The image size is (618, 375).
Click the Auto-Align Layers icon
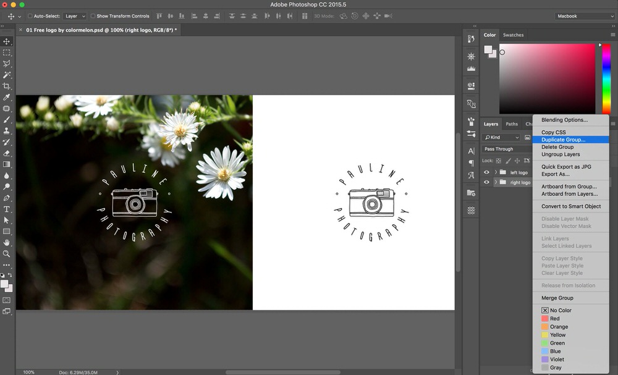pos(305,16)
